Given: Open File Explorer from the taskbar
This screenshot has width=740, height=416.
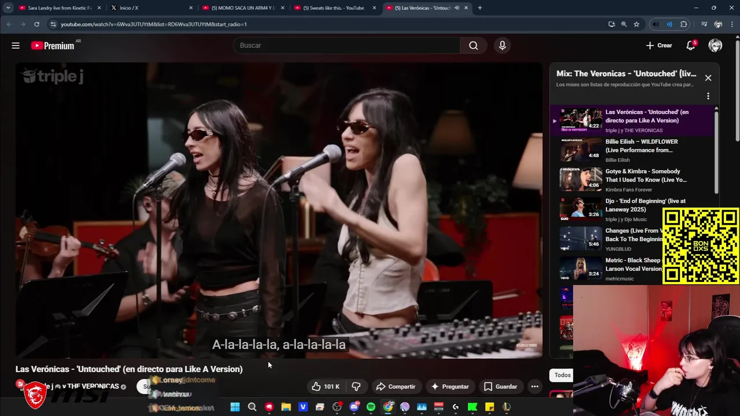Looking at the screenshot, I should point(286,407).
